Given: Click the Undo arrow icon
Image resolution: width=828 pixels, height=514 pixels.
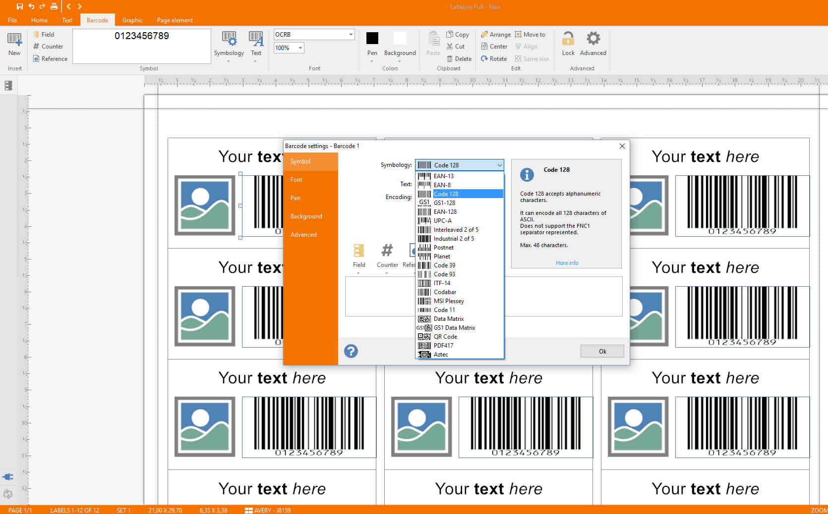Looking at the screenshot, I should pos(31,6).
